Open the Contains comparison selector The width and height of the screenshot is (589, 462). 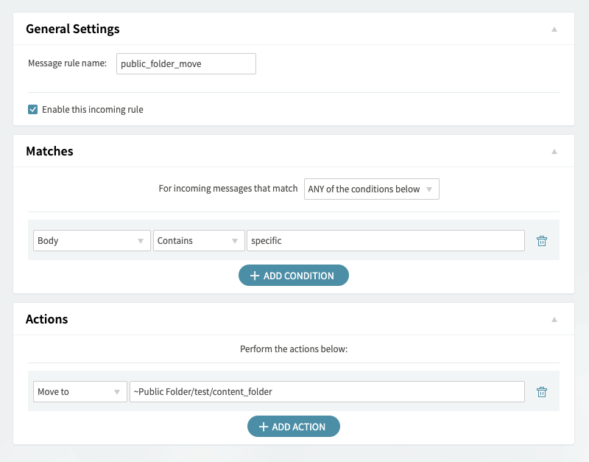coord(199,240)
